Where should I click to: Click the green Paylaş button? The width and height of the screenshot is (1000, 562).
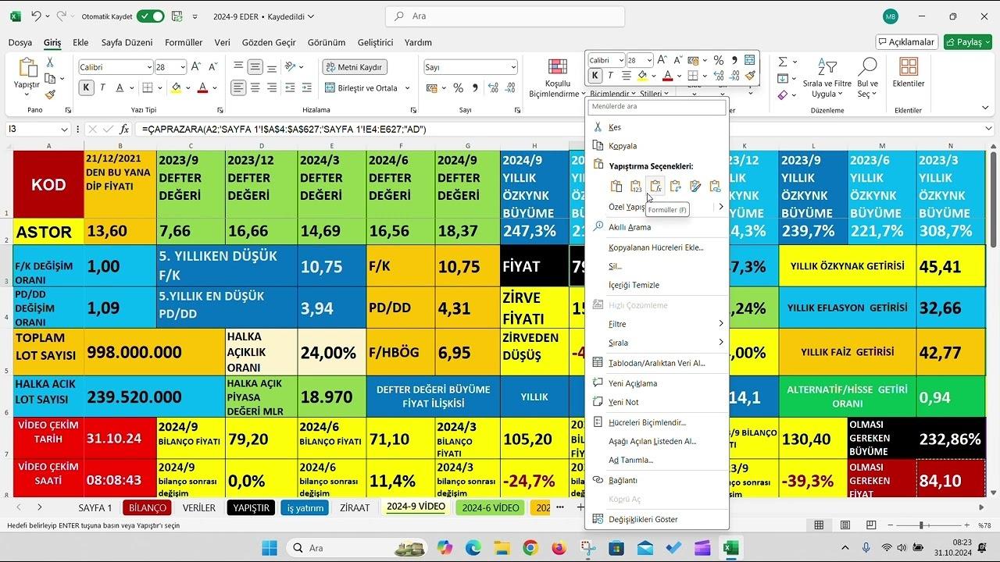967,42
